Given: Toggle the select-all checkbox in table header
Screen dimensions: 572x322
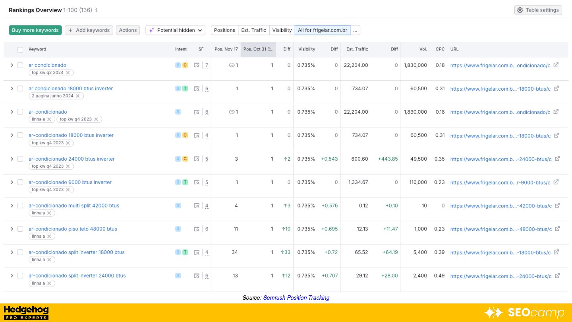Looking at the screenshot, I should click(x=20, y=50).
